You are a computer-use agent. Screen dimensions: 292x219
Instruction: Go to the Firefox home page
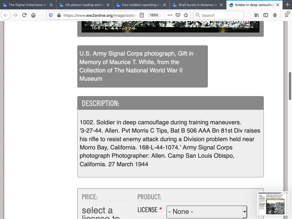coord(33,15)
